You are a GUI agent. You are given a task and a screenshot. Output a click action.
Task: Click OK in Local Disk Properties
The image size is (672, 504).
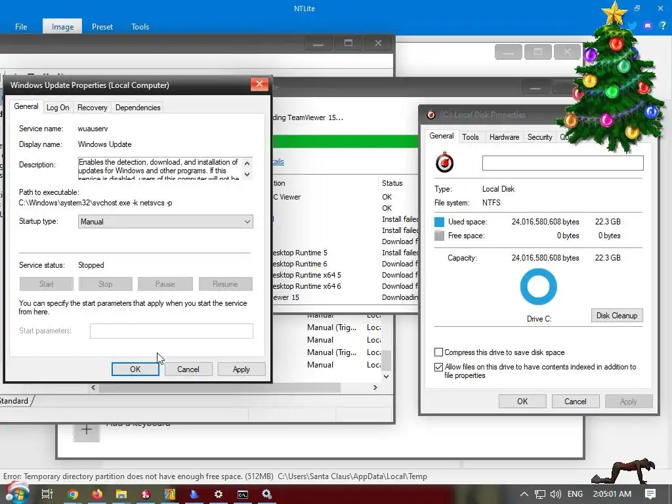coord(522,401)
